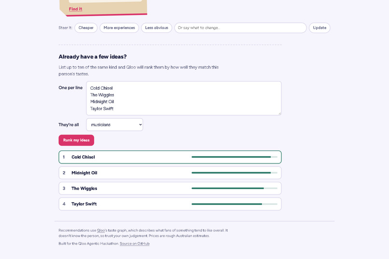Open the Qloo link in footer
The image size is (389, 259).
click(x=101, y=230)
